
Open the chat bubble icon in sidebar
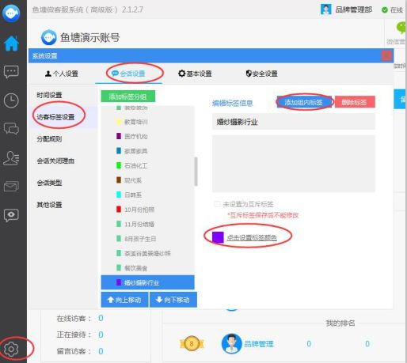pyautogui.click(x=11, y=72)
